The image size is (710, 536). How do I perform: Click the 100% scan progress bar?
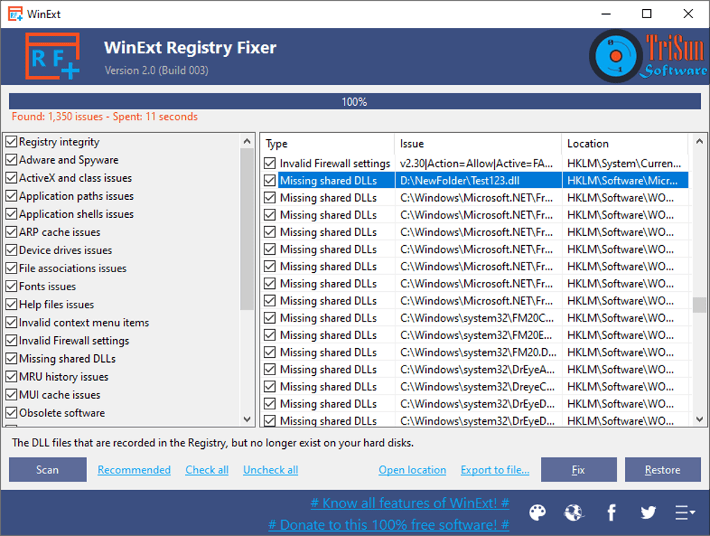[x=354, y=102]
